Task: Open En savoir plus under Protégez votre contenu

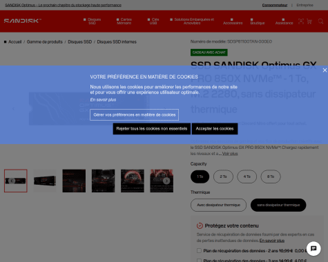Action: coord(272,241)
